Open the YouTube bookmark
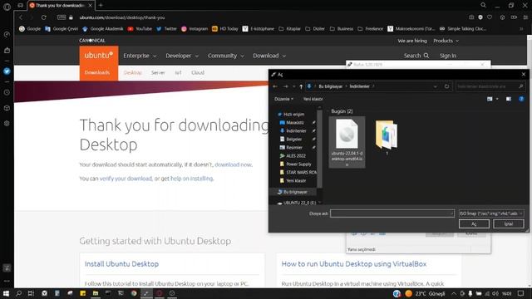 pos(140,29)
